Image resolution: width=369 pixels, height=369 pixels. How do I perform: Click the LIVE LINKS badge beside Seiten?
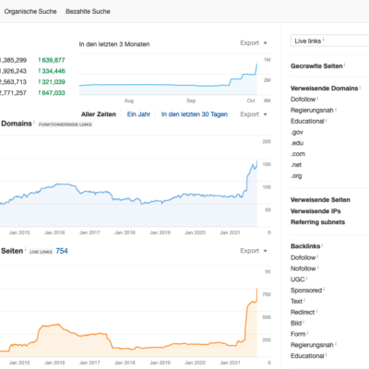tap(41, 252)
